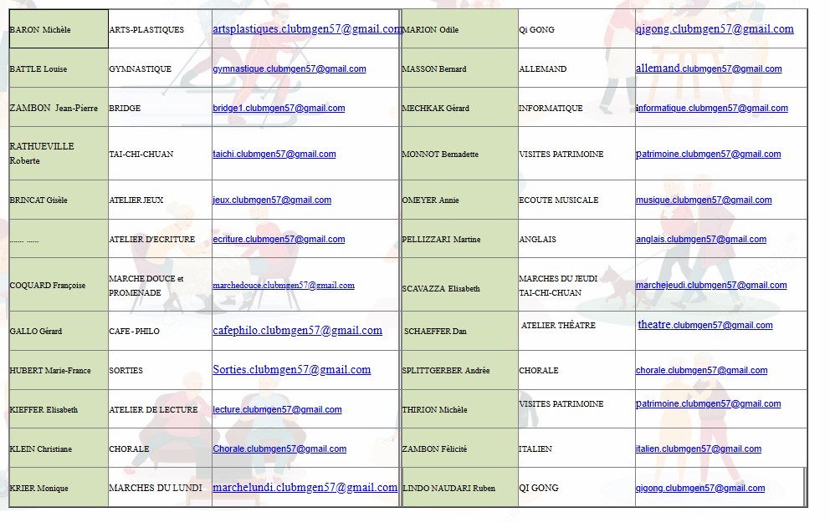Click the marchedouce.clubmgen57@gmail.com link
The width and height of the screenshot is (830, 522).
tap(283, 286)
